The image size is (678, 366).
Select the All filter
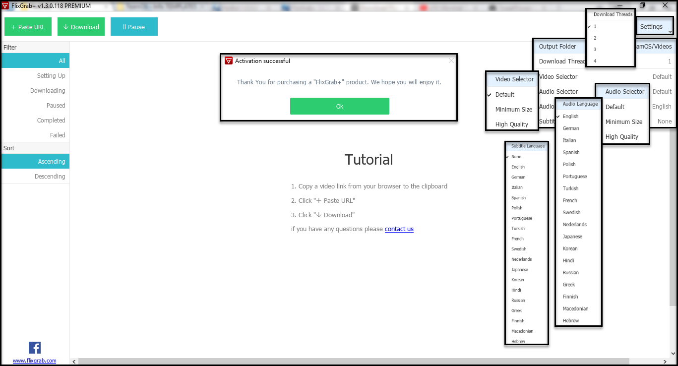35,61
